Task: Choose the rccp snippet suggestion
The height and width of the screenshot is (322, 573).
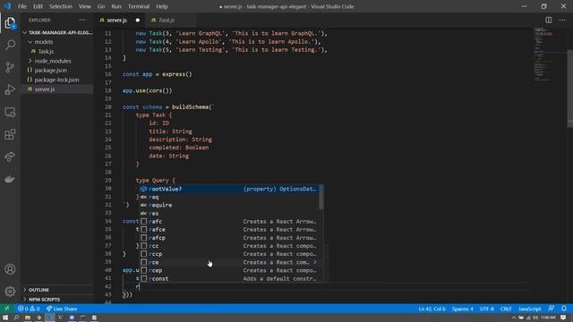Action: pos(229,254)
